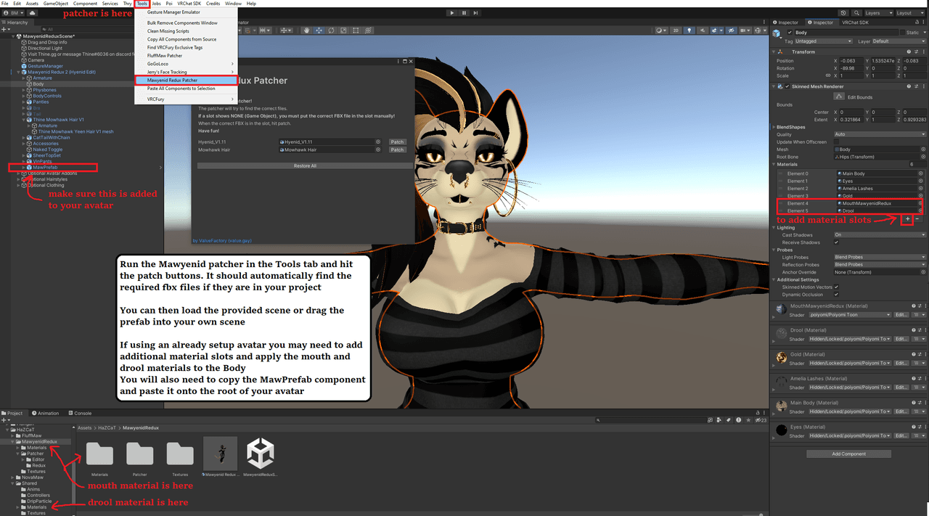This screenshot has height=516, width=929.
Task: Click the Add Component button
Action: tap(848, 454)
